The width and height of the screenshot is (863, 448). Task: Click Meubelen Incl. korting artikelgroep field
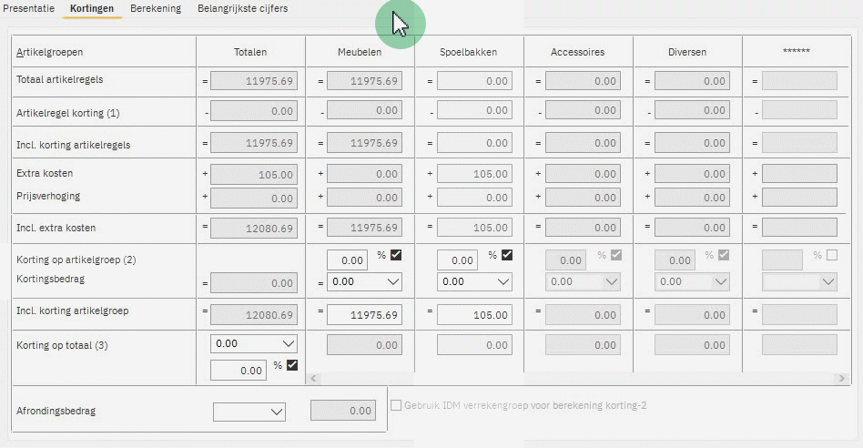coord(364,315)
